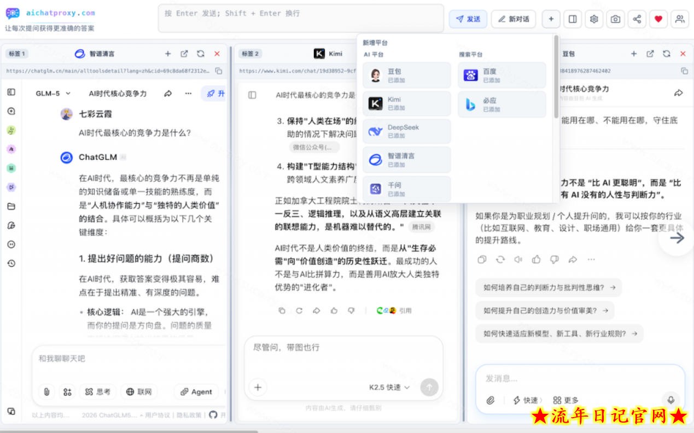Copy the chatglm.cn URL
Viewport: 694px width, 433px height.
click(x=219, y=71)
